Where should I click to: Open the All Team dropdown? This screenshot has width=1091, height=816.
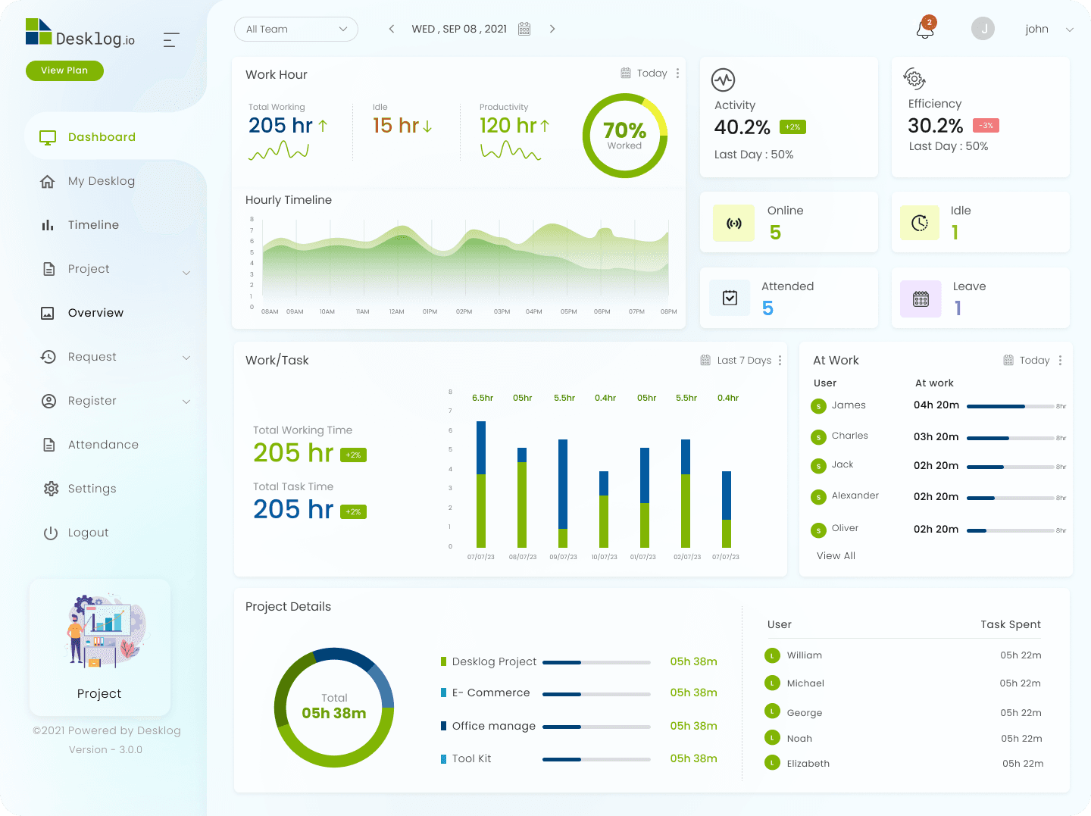coord(296,29)
